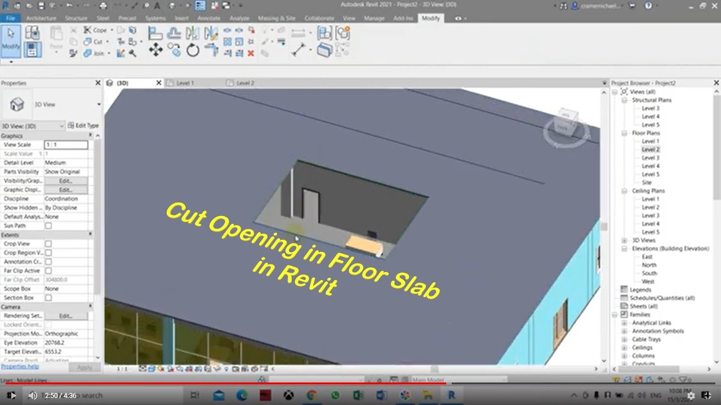721x405 pixels.
Task: Click Undo in quick access toolbar
Action: (x=69, y=6)
